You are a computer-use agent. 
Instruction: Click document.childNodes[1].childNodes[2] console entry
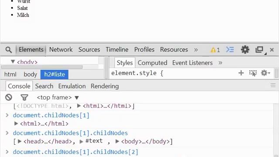(75, 152)
